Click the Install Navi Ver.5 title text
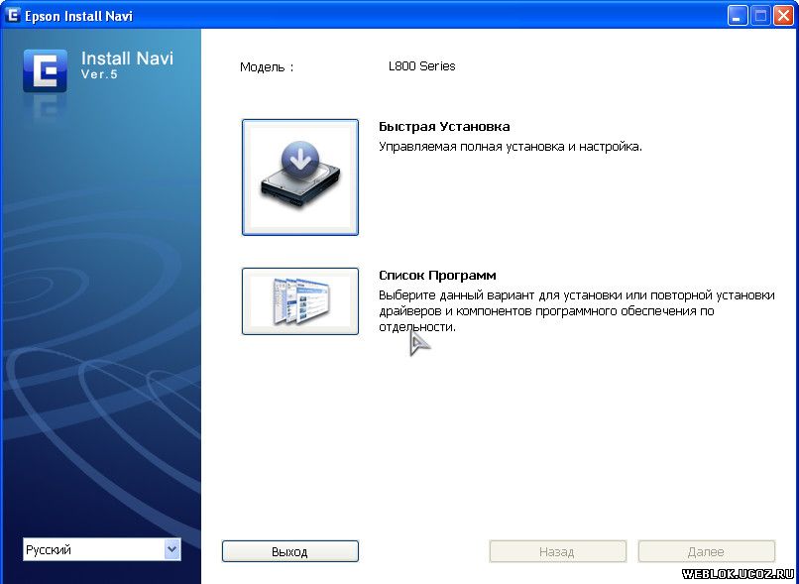Viewport: 799px width, 584px height. click(x=128, y=64)
